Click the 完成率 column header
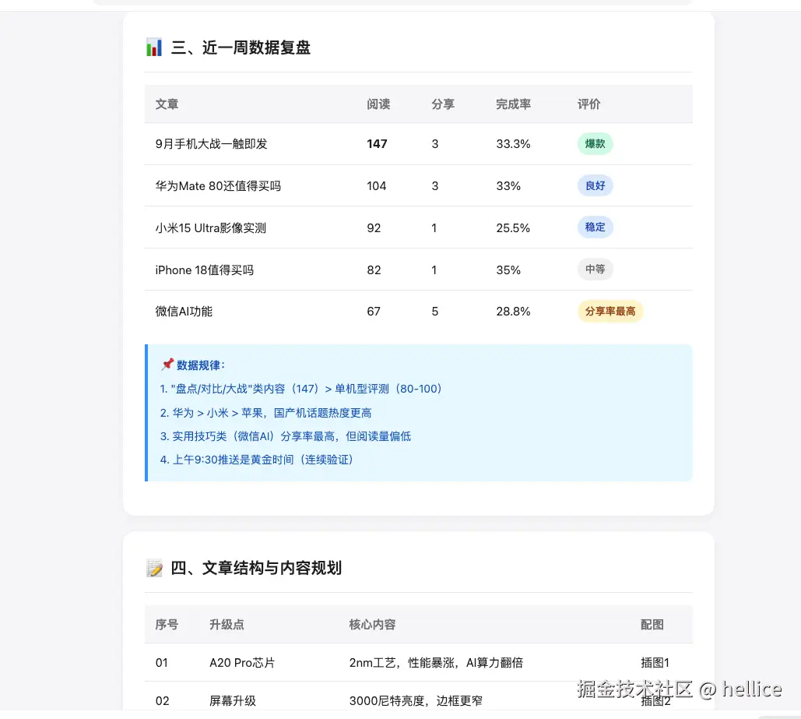 (x=514, y=104)
